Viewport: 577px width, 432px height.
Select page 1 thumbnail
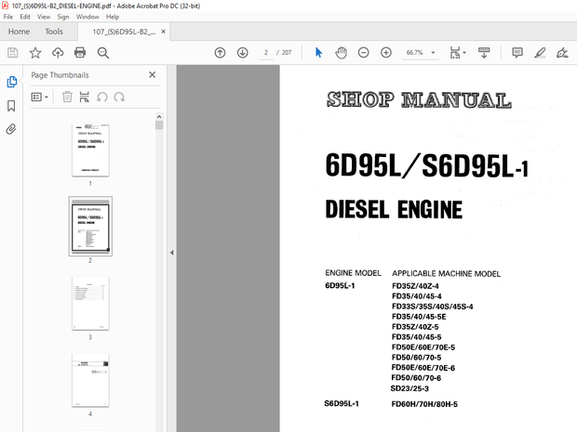90,150
